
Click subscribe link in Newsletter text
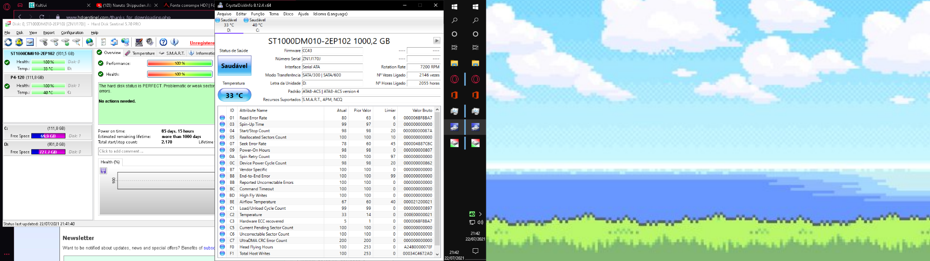coord(209,248)
